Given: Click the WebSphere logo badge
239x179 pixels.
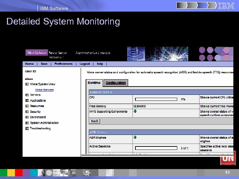Looking at the screenshot, I should point(37,53).
